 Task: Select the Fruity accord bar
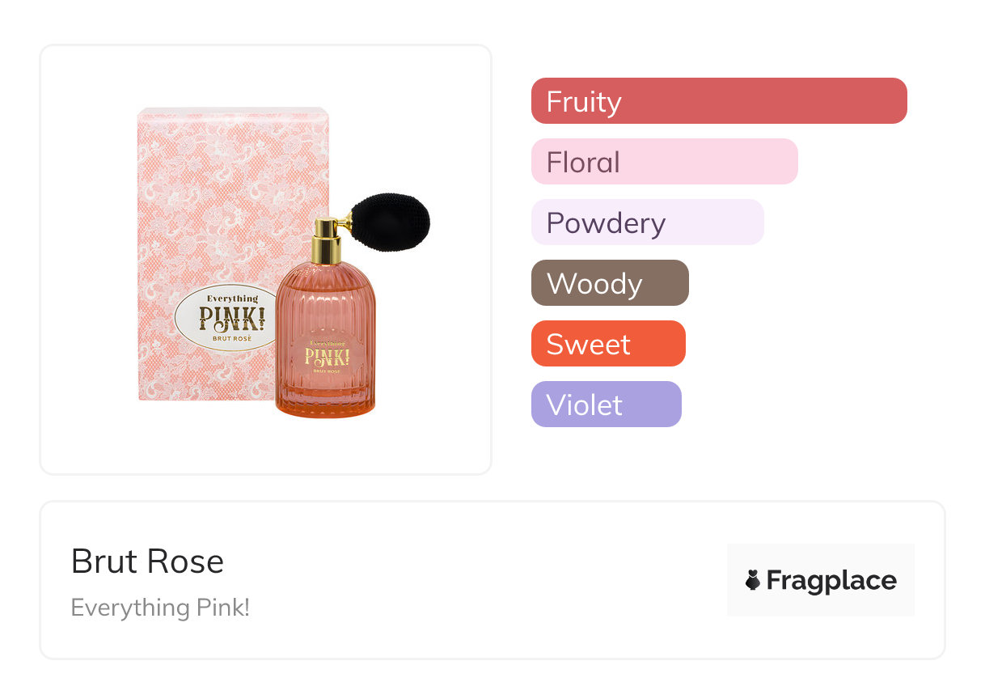point(718,101)
